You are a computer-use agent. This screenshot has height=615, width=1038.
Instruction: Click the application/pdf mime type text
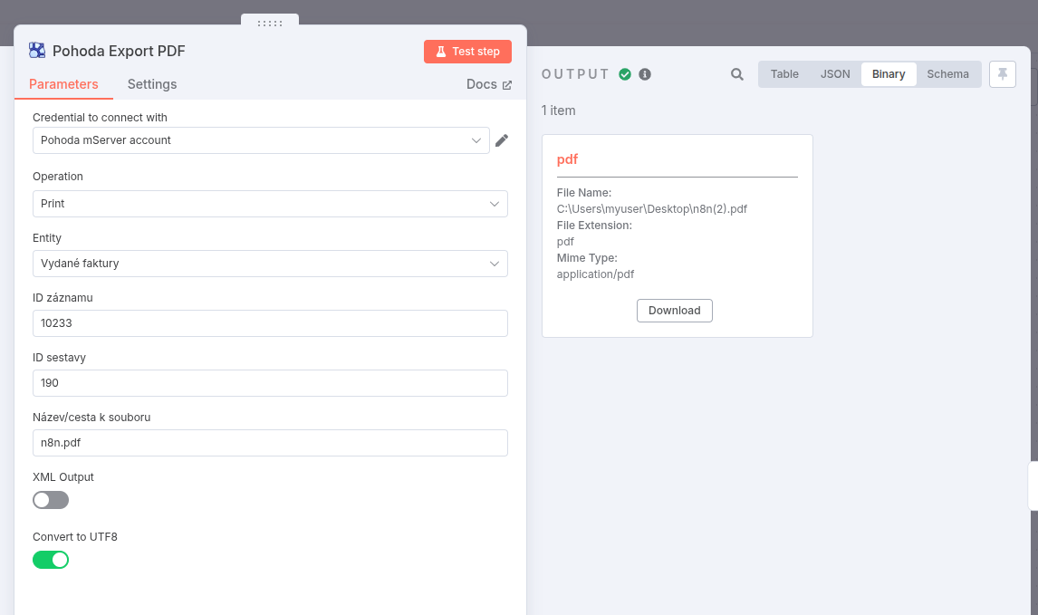click(x=595, y=274)
